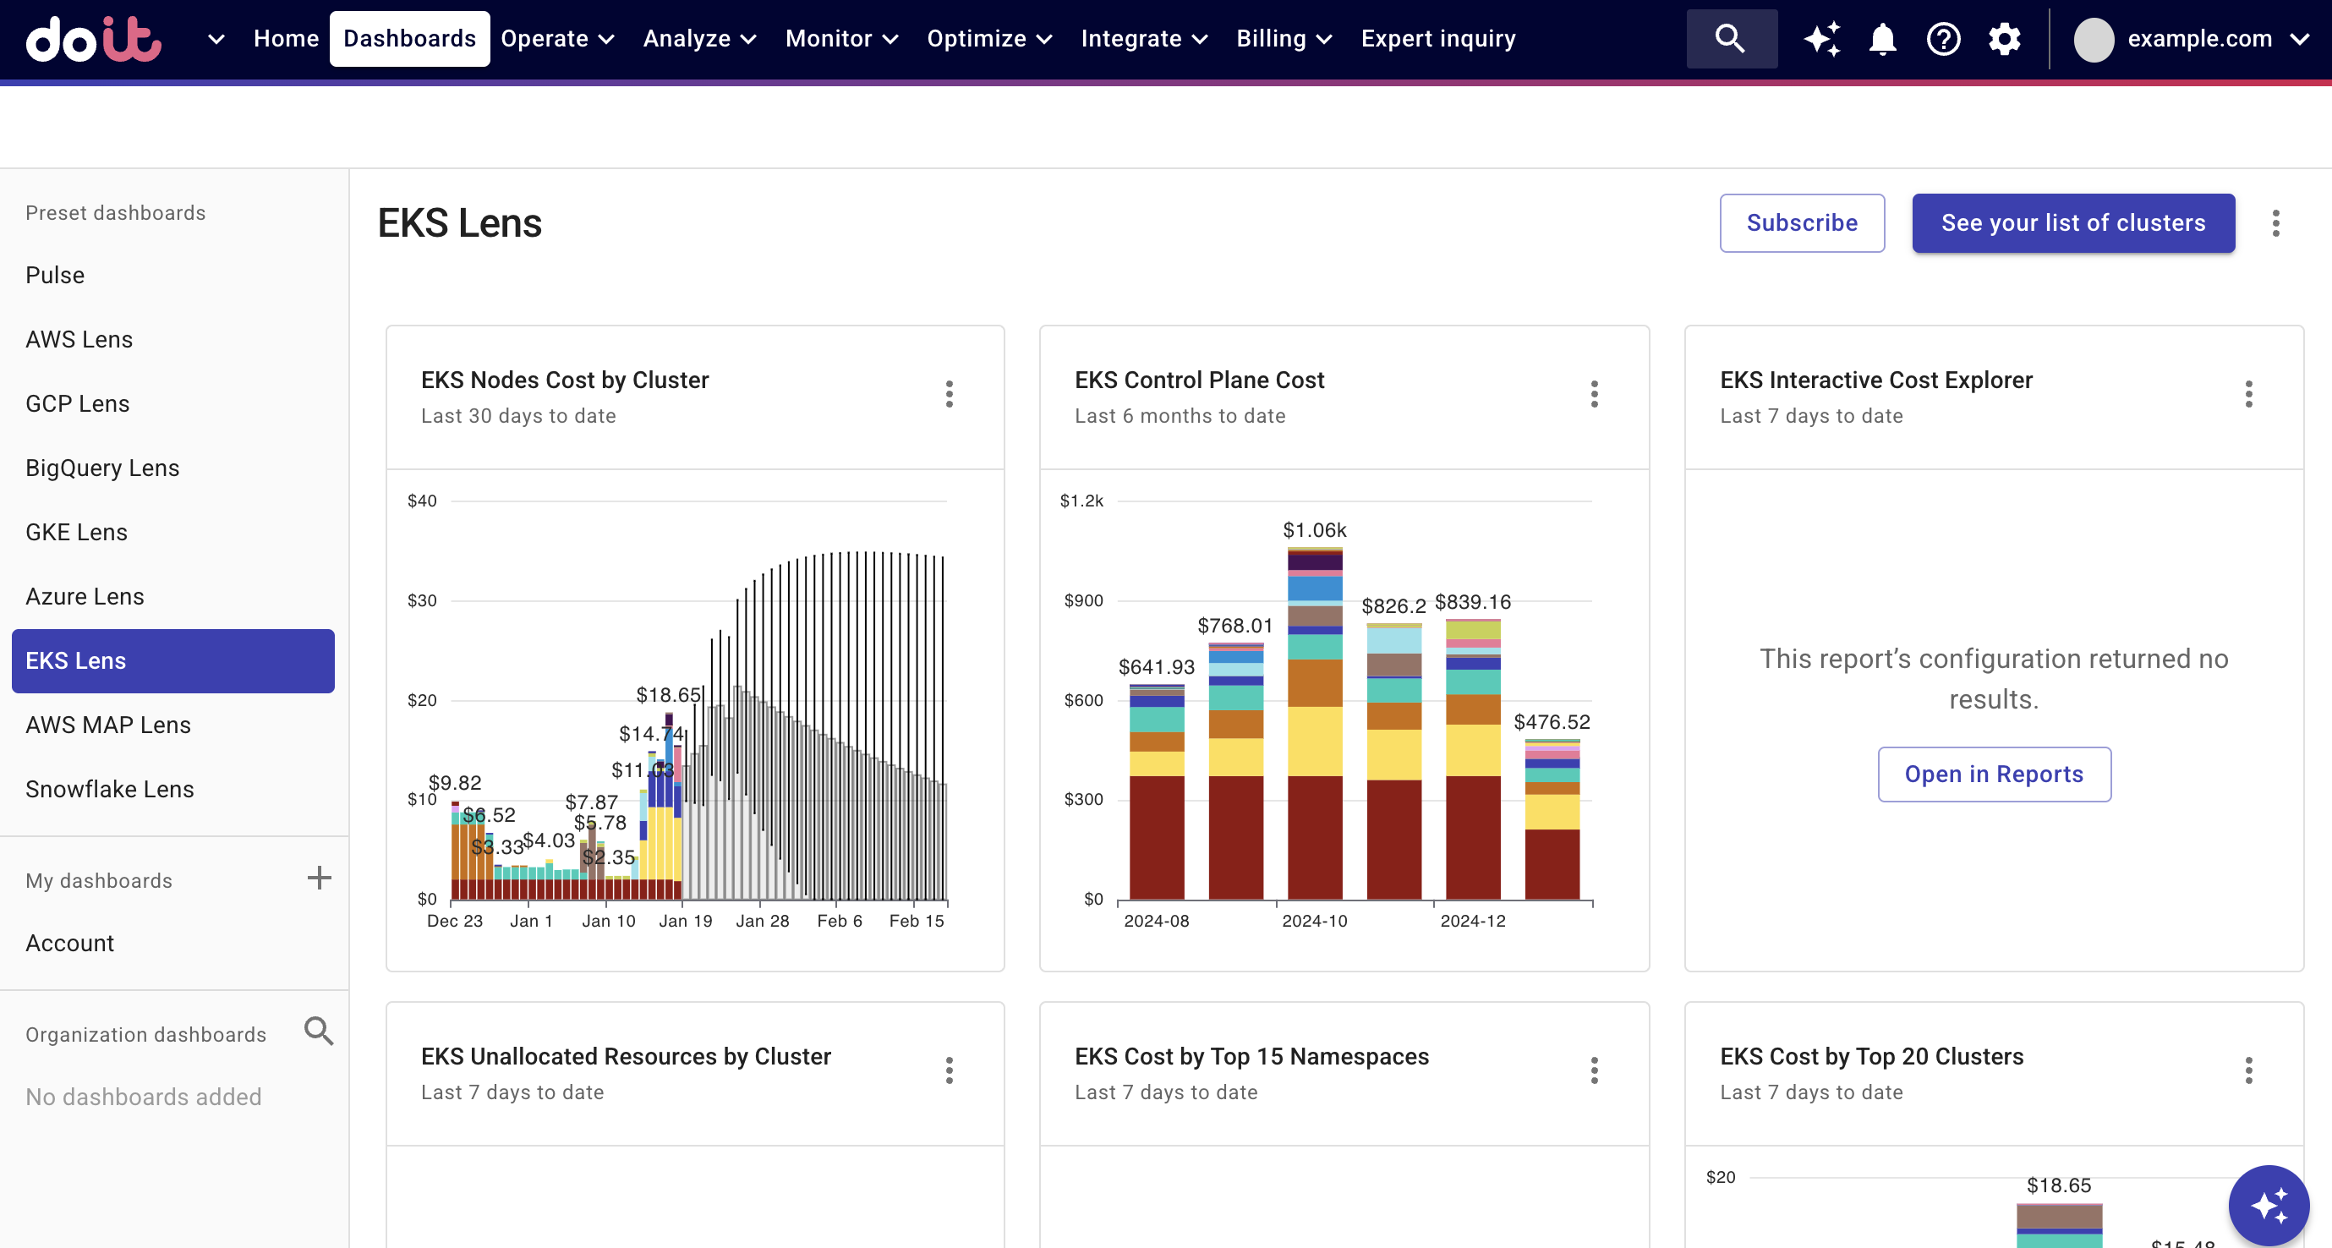Open EKS Nodes Cost by Cluster widget menu

[x=949, y=394]
